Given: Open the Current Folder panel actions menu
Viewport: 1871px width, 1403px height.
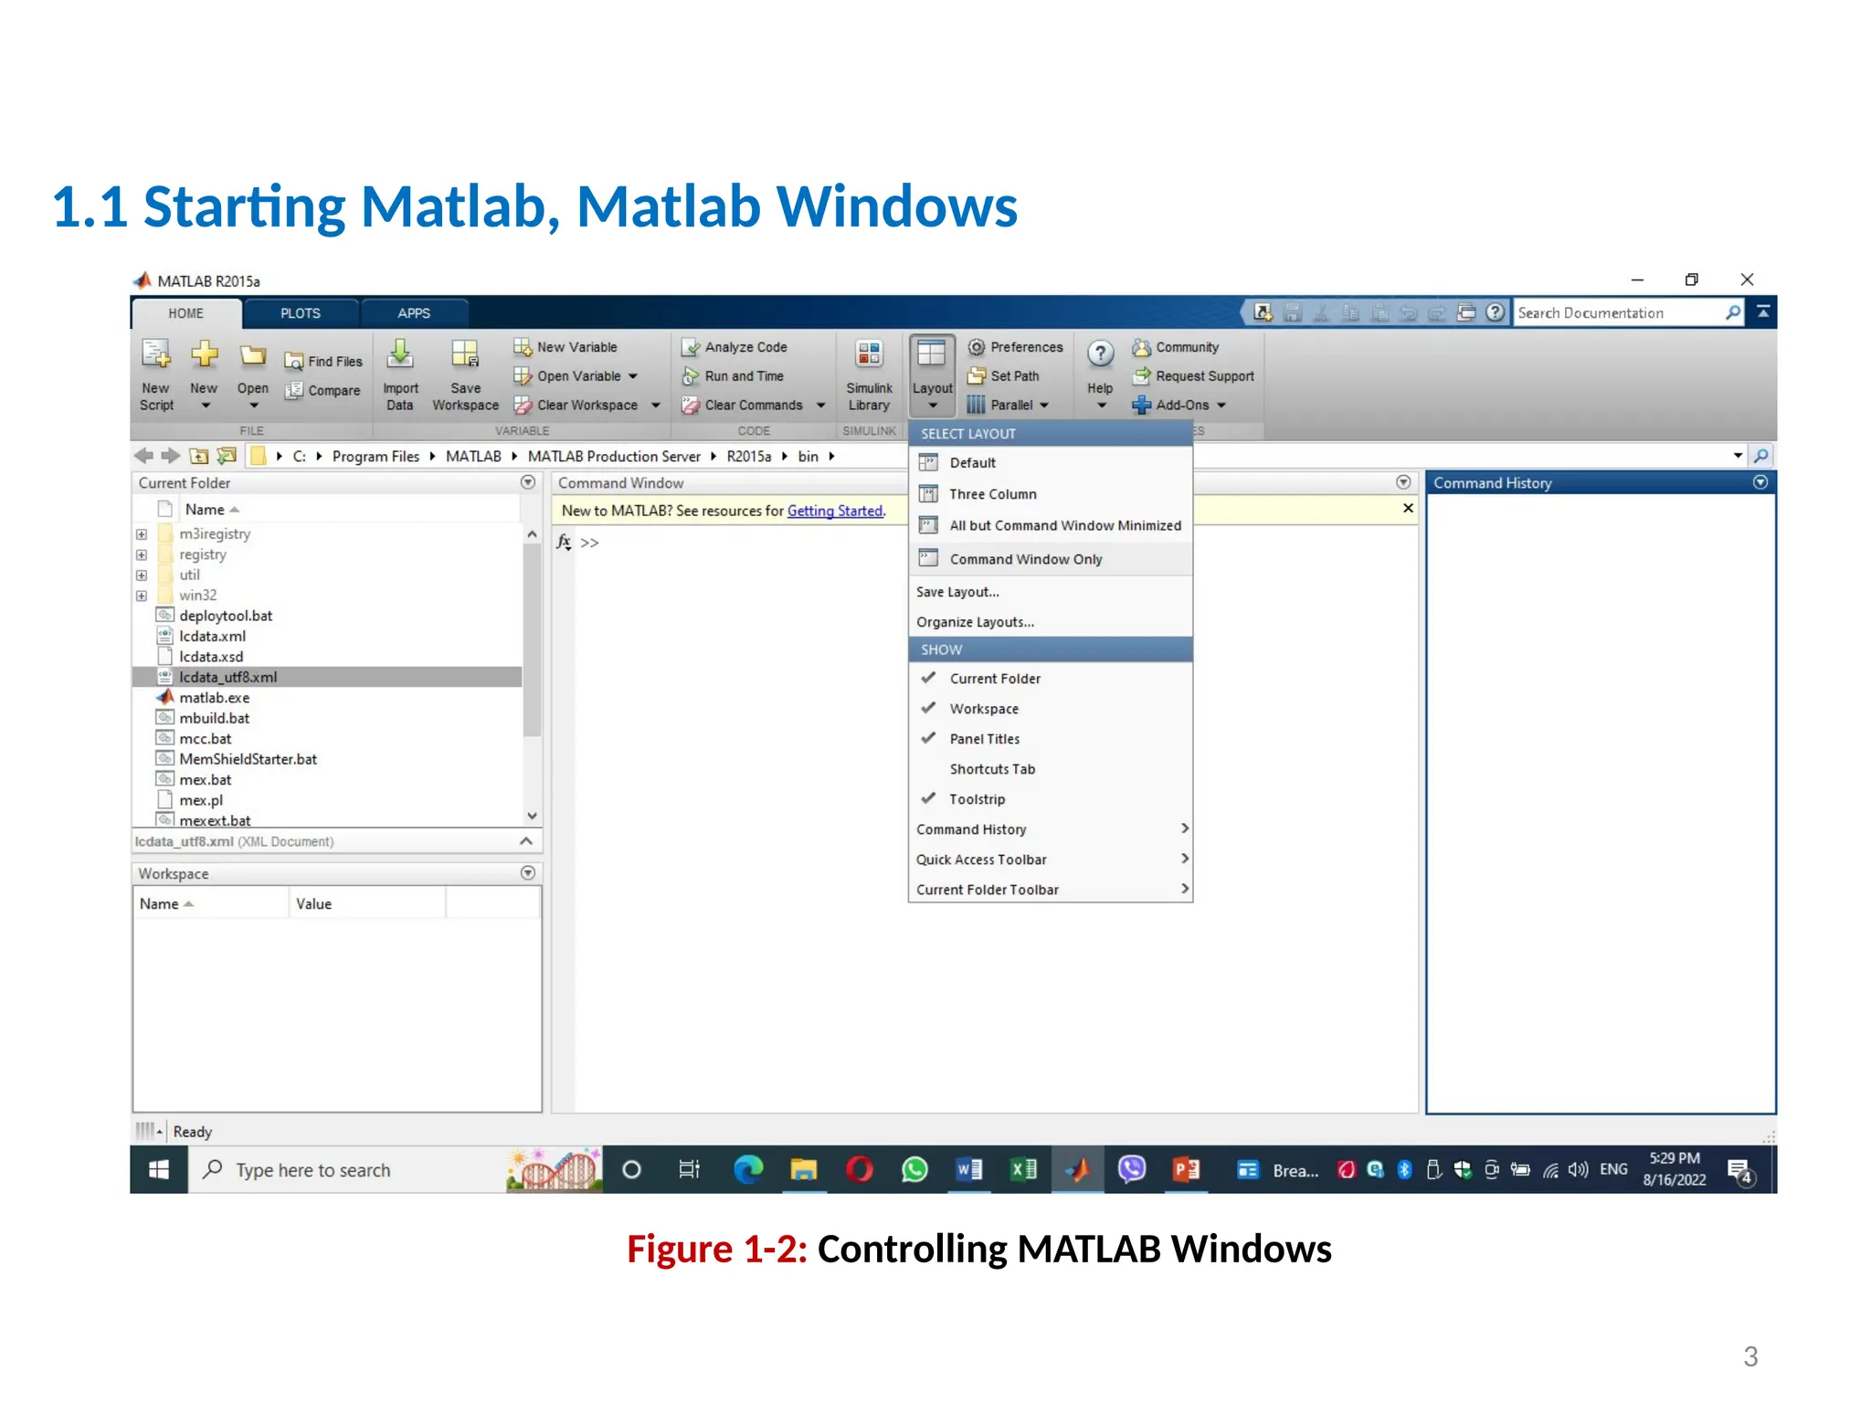Looking at the screenshot, I should coord(528,482).
